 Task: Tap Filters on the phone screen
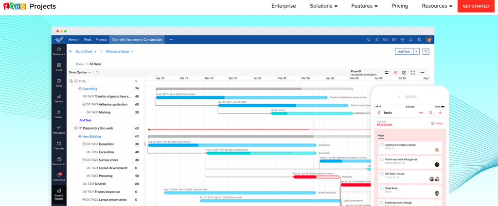coord(437,124)
